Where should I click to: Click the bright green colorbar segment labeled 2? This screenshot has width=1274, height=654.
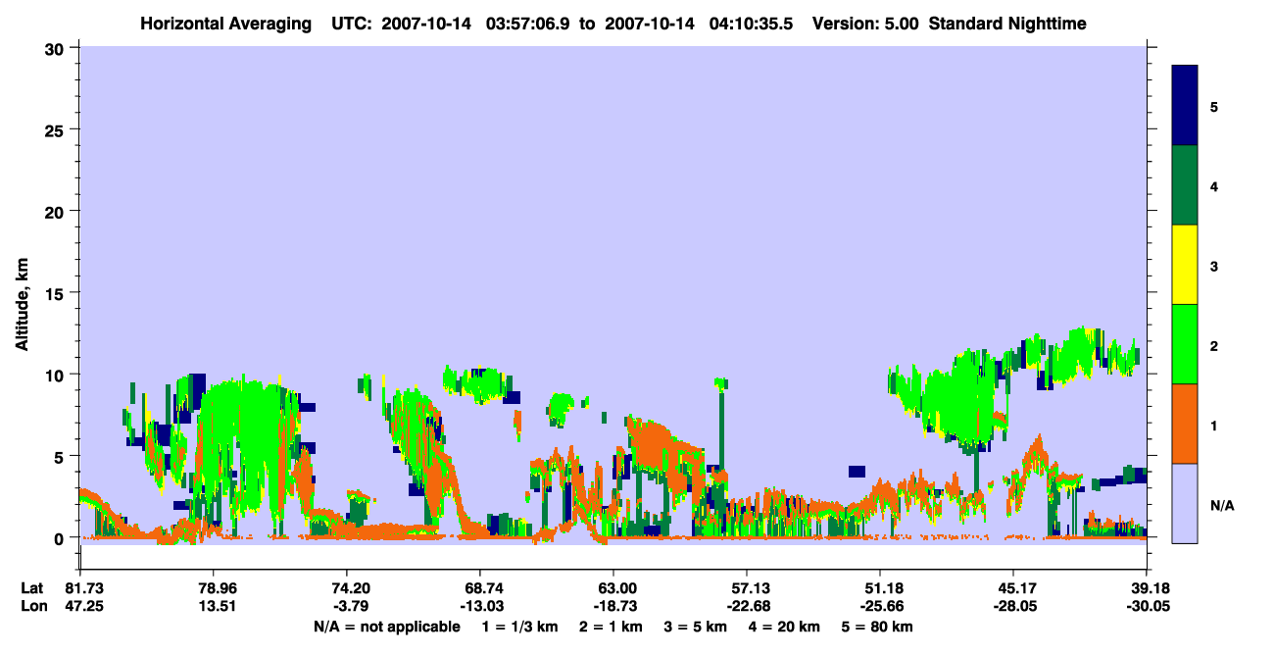(1185, 344)
